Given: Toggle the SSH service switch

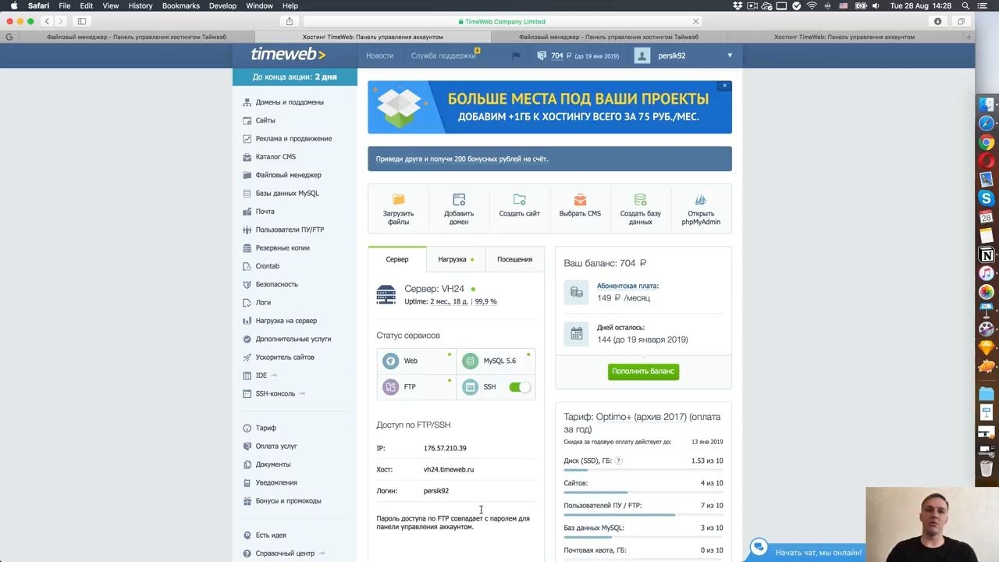Looking at the screenshot, I should 519,387.
